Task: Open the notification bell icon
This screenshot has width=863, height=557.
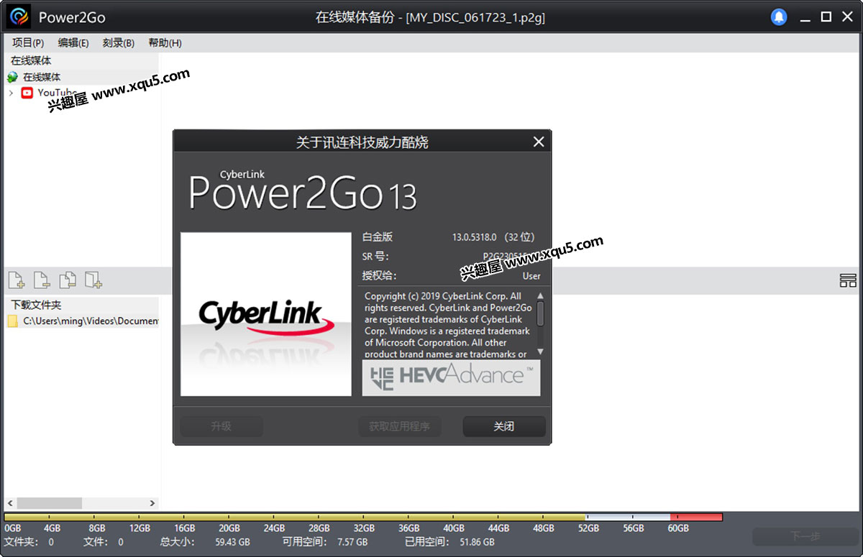Action: coord(779,17)
